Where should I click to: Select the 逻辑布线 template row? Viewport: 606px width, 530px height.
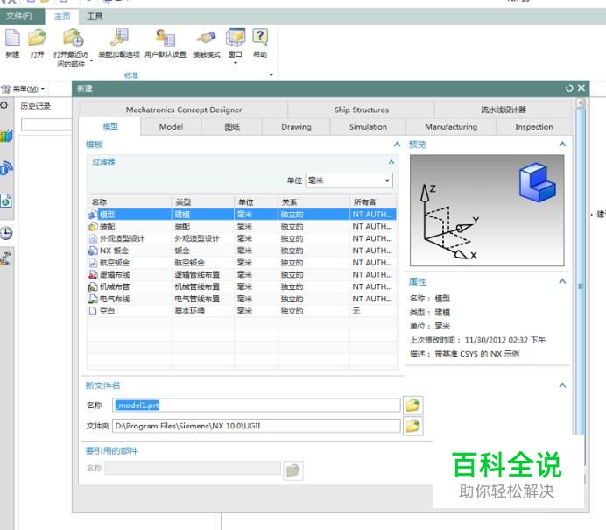tap(242, 274)
